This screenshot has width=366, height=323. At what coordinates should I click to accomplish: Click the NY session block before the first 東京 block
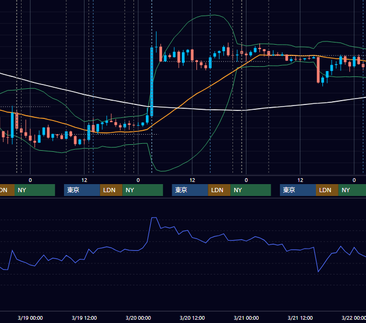34,190
